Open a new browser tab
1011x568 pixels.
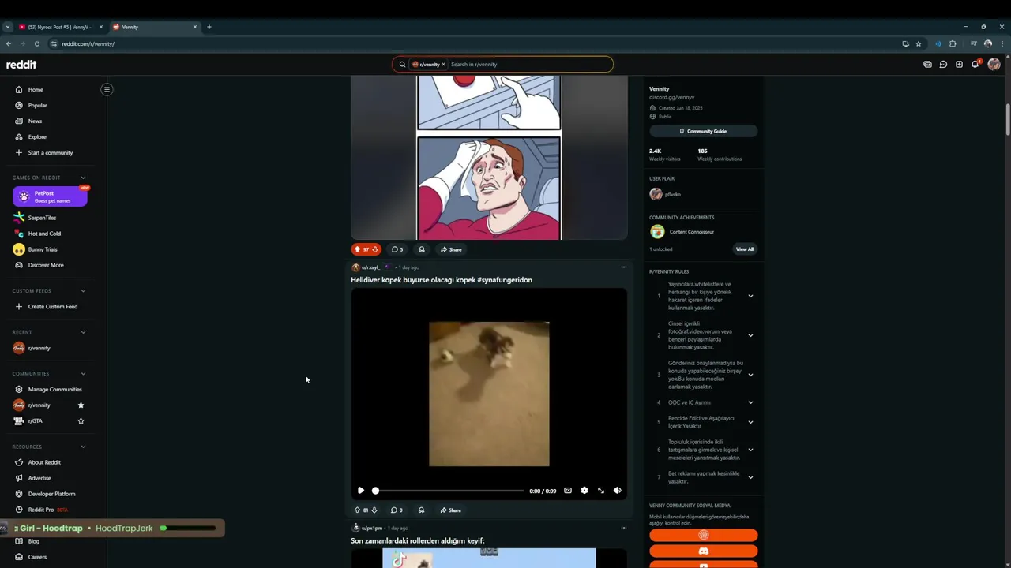pyautogui.click(x=209, y=27)
